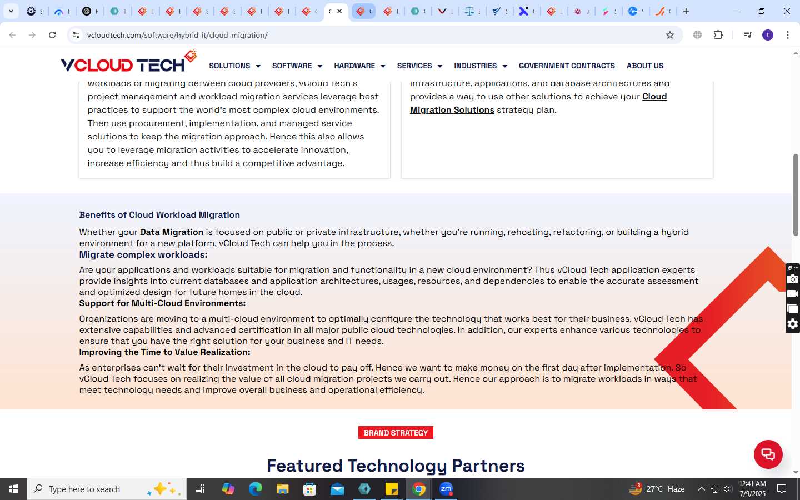Open File Explorer from the taskbar

point(283,489)
